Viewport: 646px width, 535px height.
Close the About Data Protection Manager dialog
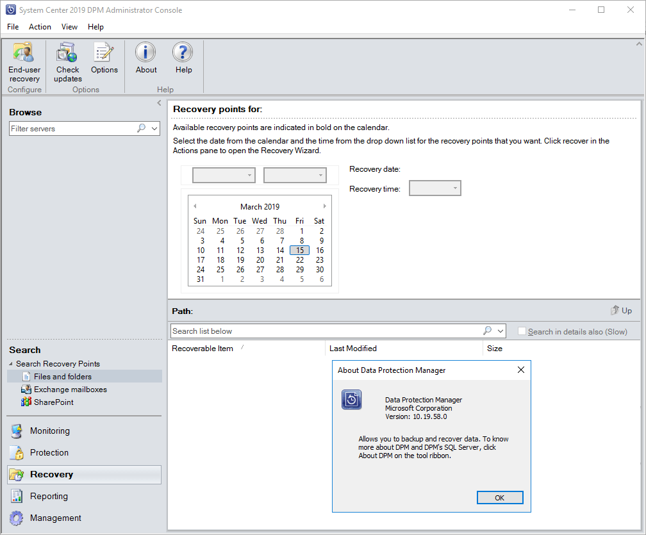click(x=521, y=370)
